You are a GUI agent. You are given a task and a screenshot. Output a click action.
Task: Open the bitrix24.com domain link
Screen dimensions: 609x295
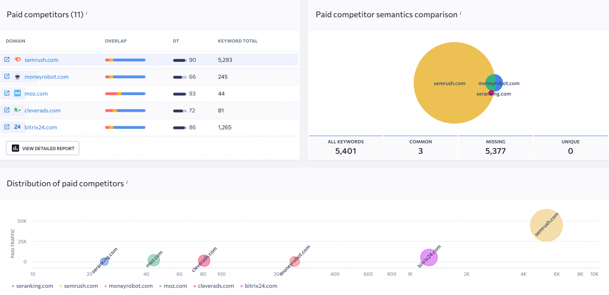coord(41,127)
